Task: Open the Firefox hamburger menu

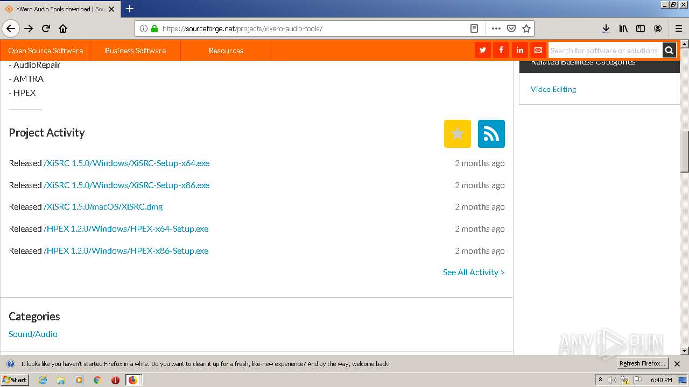Action: coord(679,28)
